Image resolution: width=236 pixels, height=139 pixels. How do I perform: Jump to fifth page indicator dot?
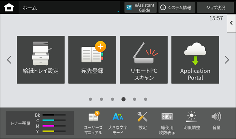(135, 99)
